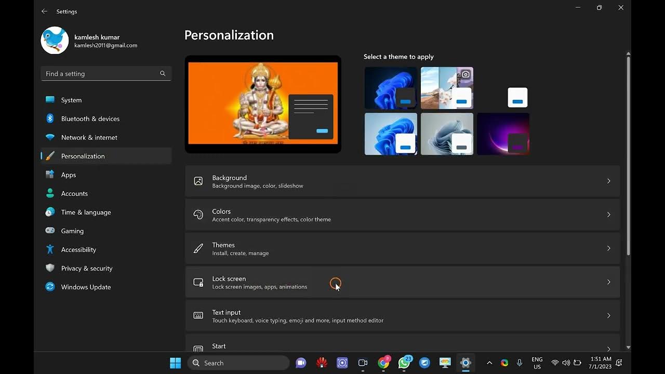Go back using the Settings back arrow
The height and width of the screenshot is (374, 665).
pyautogui.click(x=44, y=11)
